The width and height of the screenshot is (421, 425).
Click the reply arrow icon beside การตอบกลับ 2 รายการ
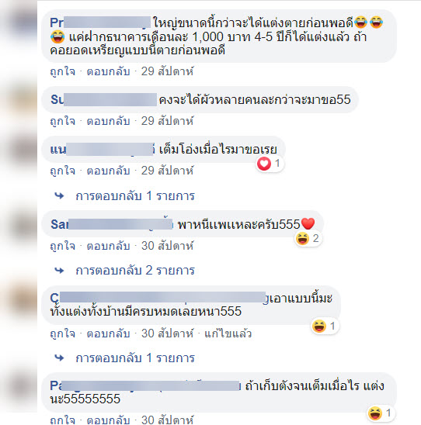point(59,270)
